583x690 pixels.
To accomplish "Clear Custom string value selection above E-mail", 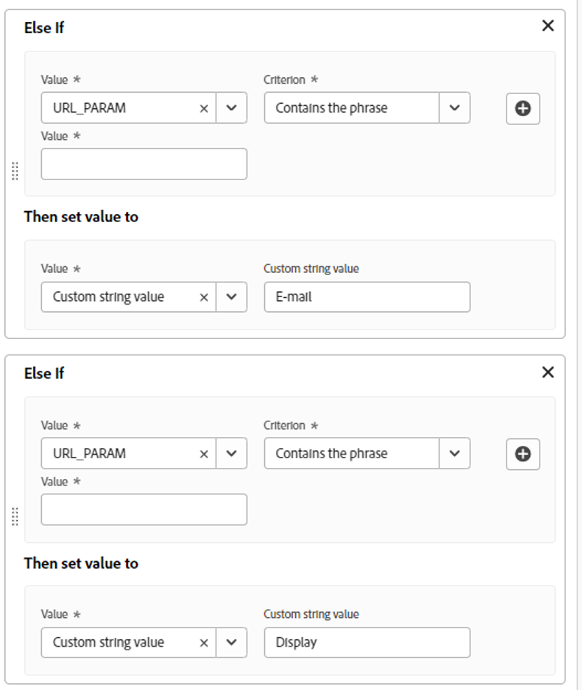I will [x=204, y=297].
